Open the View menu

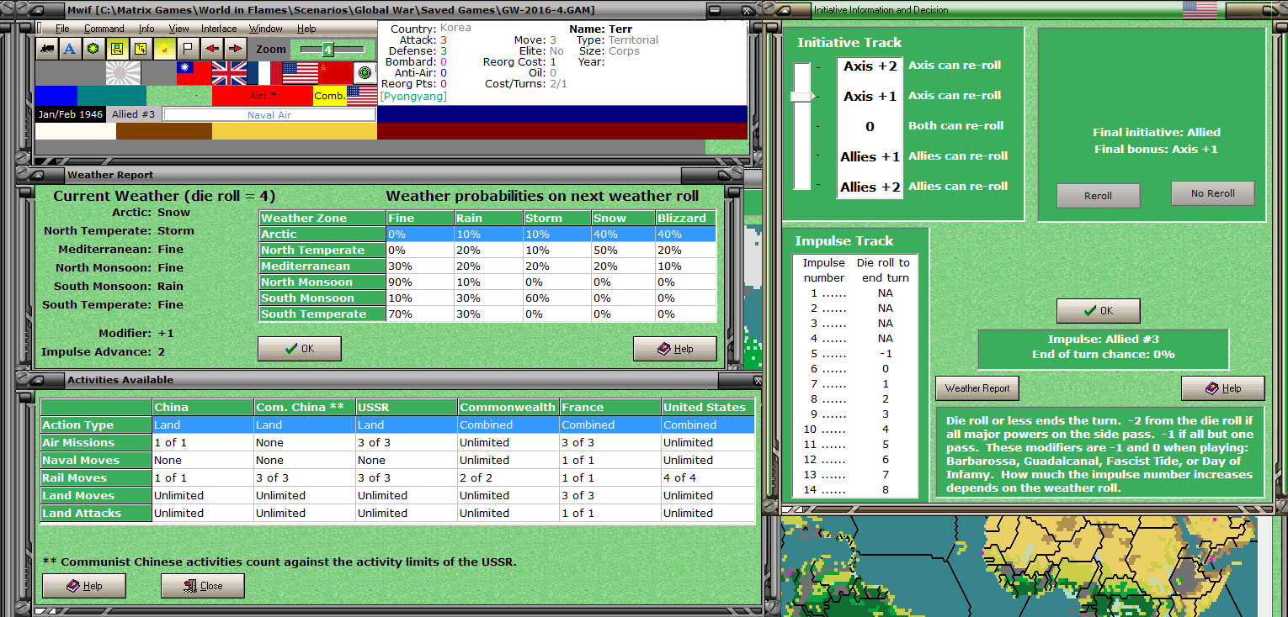point(178,29)
